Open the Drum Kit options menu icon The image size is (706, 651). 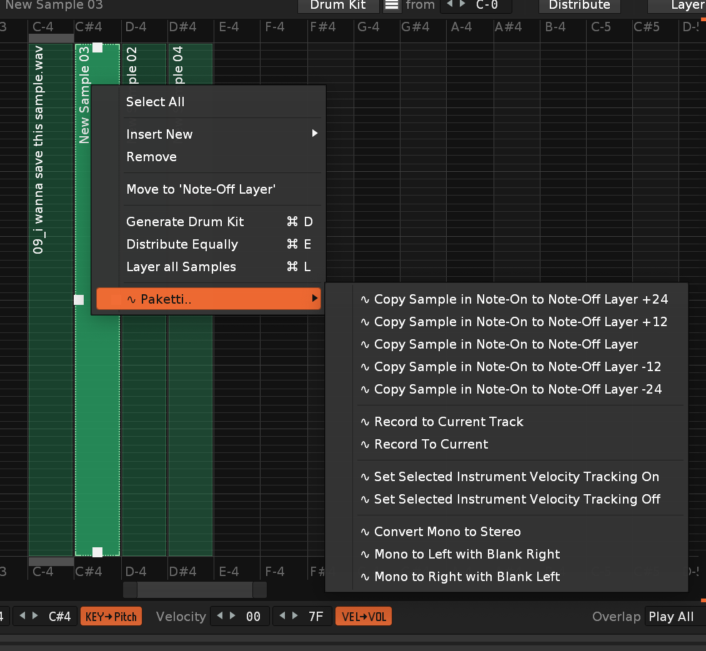[392, 5]
